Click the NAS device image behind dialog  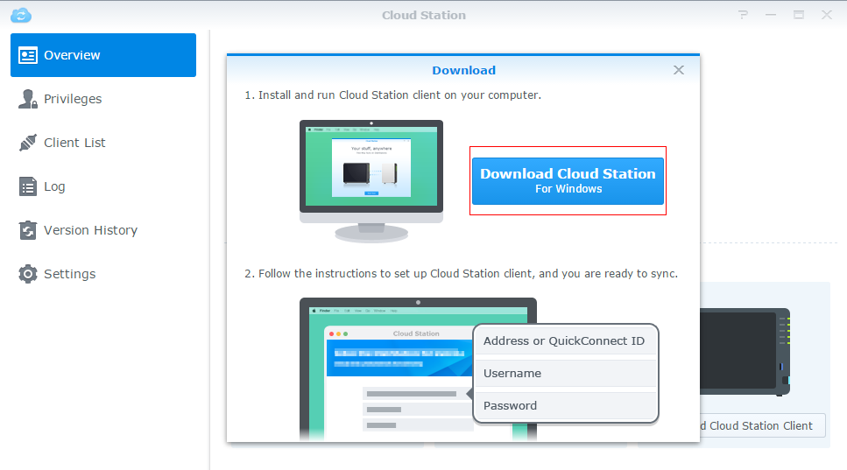coord(745,351)
